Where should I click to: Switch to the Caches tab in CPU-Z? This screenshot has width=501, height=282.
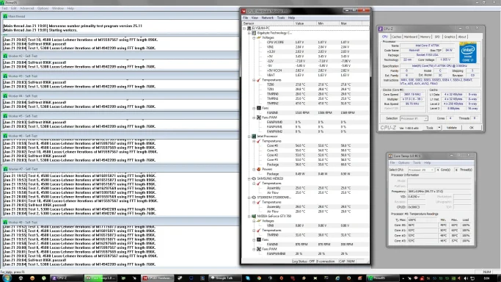[396, 37]
